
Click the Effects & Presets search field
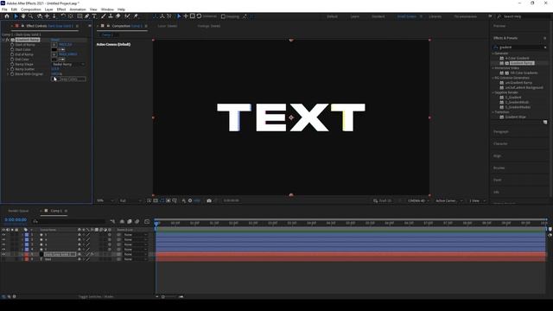(x=520, y=48)
